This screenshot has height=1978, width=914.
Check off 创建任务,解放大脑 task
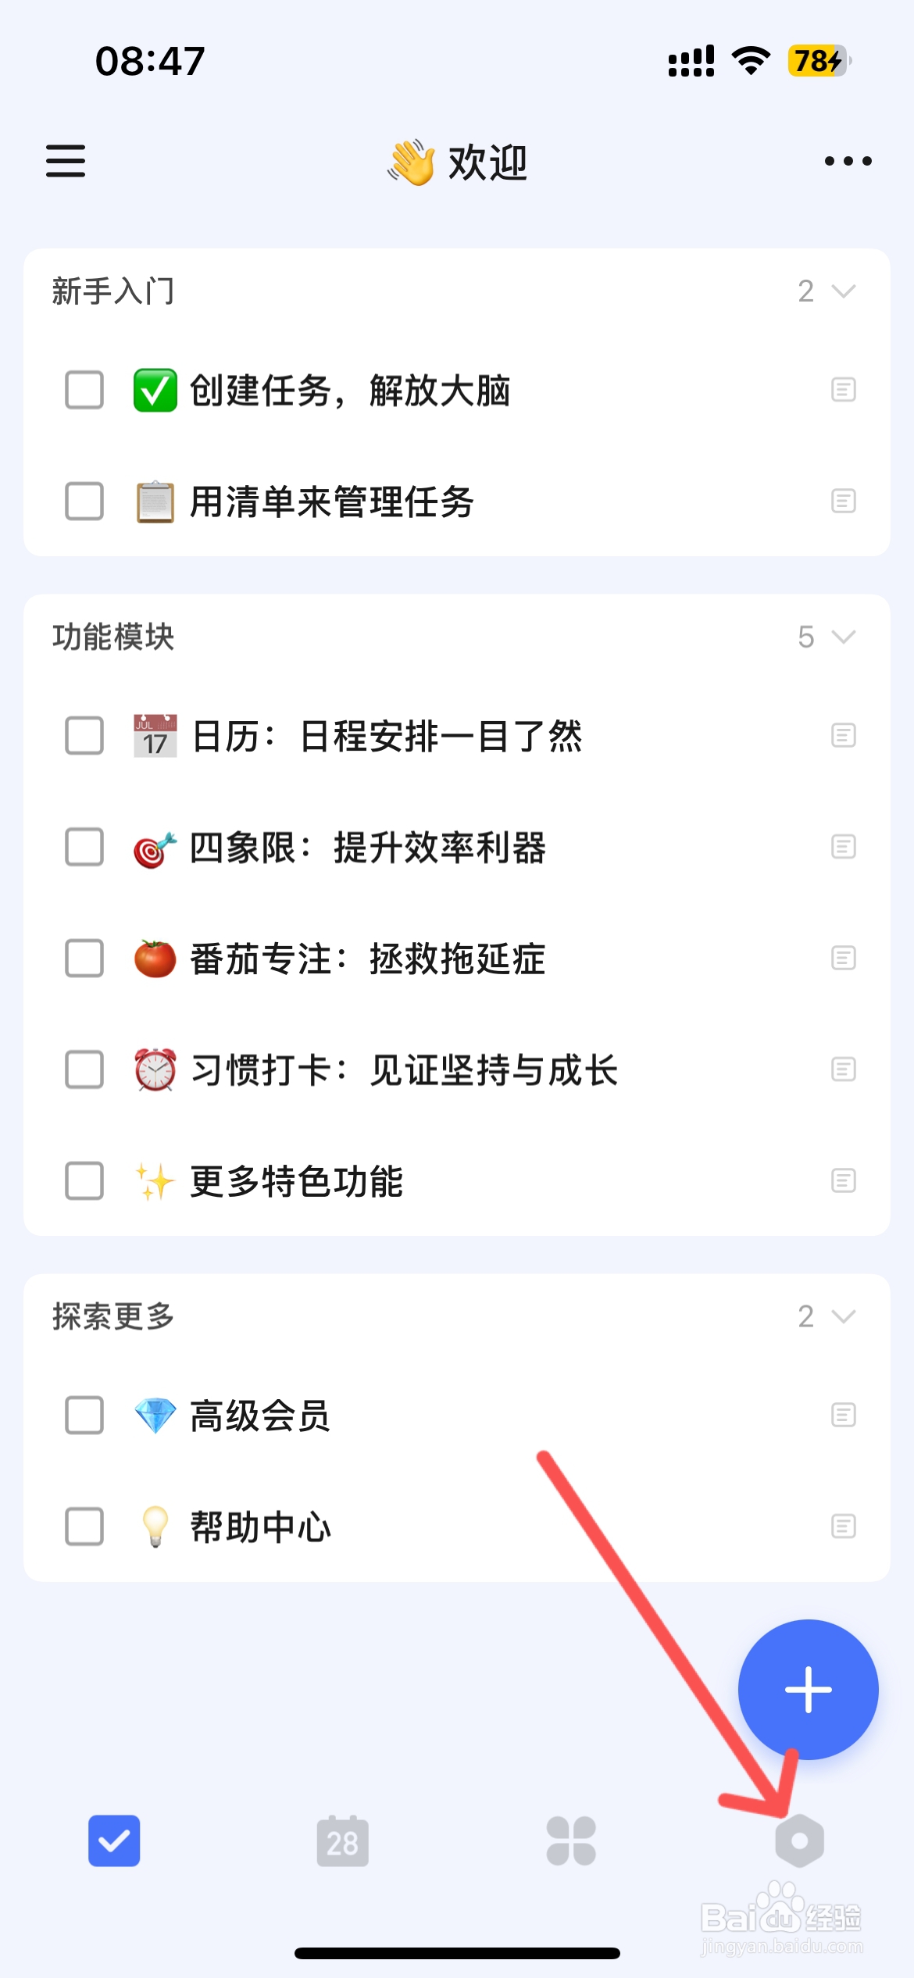(x=84, y=390)
